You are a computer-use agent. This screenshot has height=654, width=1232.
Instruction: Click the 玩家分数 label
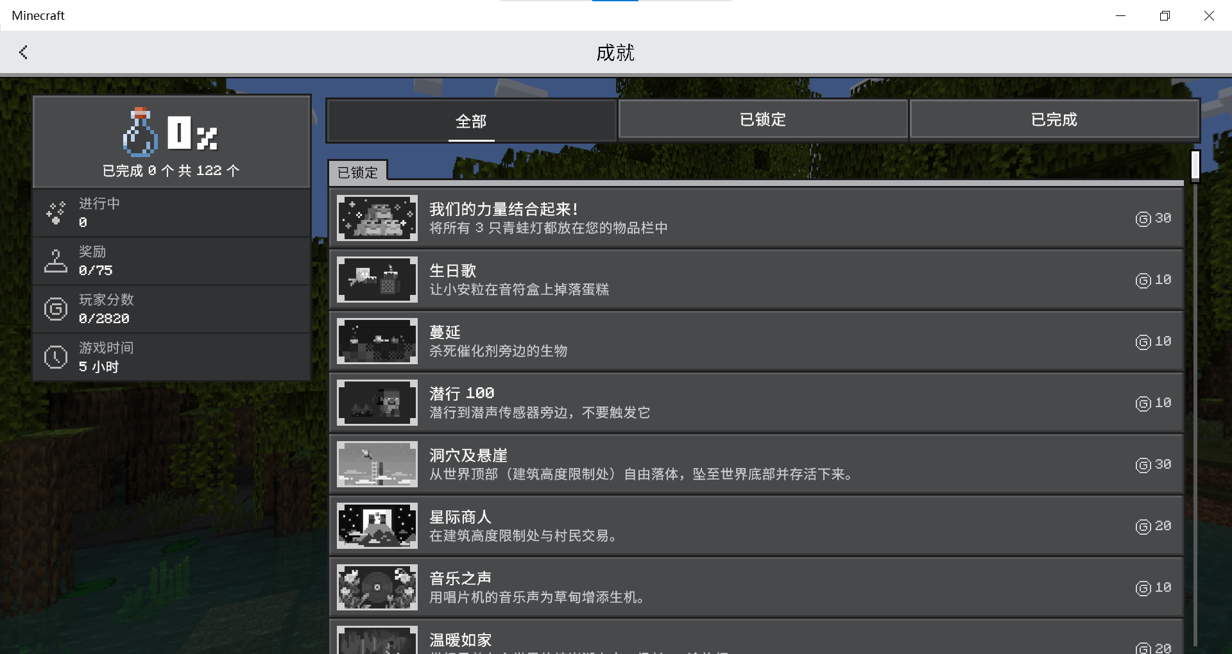click(107, 300)
